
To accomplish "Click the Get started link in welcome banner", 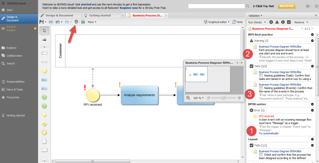I will pyautogui.click(x=83, y=4).
